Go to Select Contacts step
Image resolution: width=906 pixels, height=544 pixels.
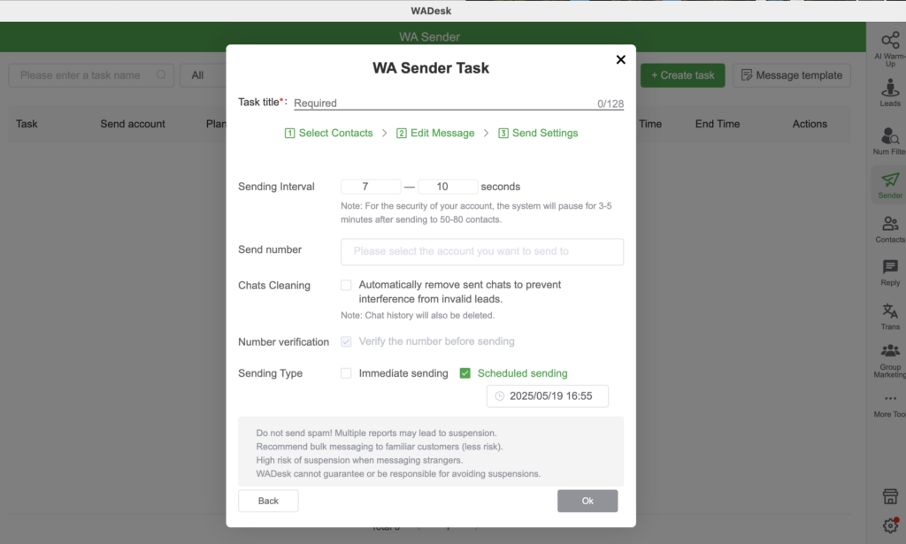click(329, 134)
